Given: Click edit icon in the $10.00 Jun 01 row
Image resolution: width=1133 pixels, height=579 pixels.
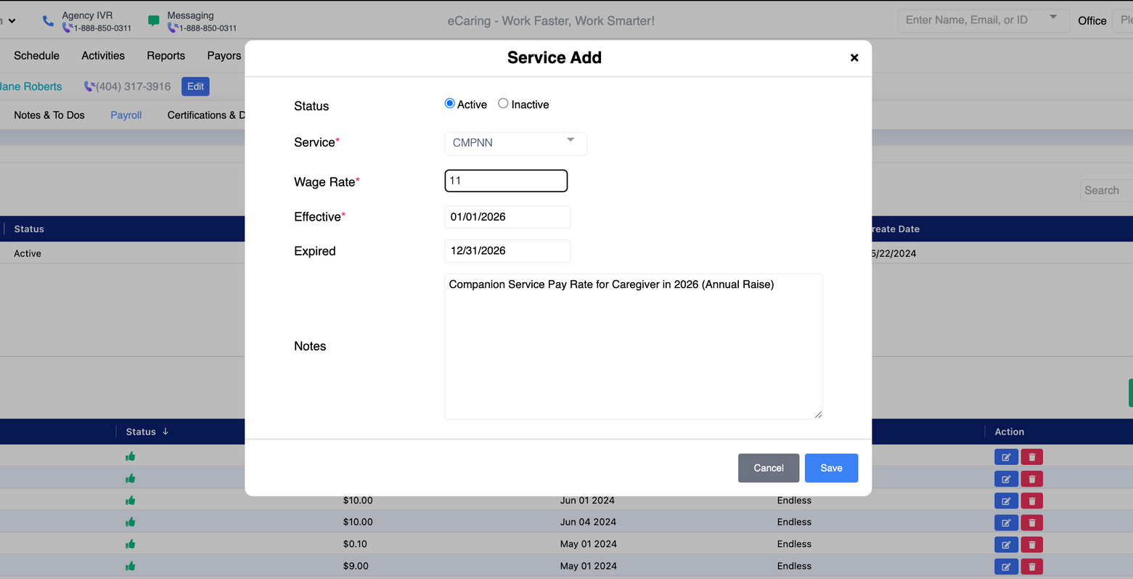Looking at the screenshot, I should click(1006, 501).
